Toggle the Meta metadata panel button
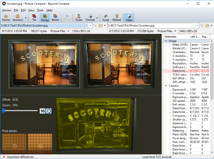Viewport: 214px width, 159px height. pyautogui.click(x=129, y=18)
